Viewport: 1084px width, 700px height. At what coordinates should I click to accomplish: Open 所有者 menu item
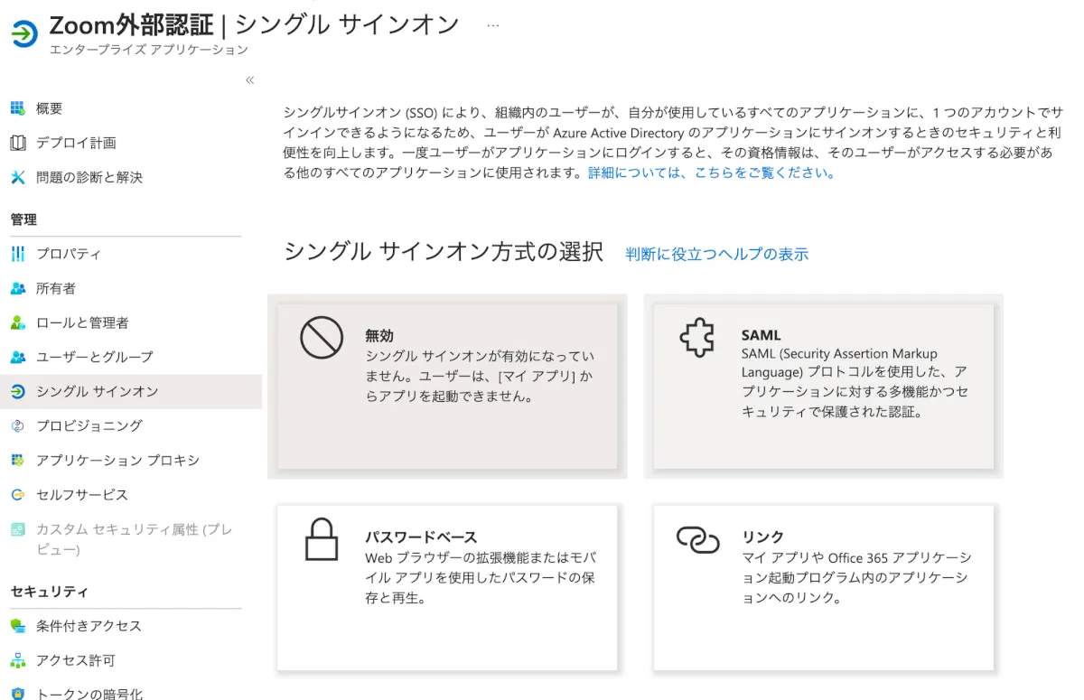coord(56,288)
